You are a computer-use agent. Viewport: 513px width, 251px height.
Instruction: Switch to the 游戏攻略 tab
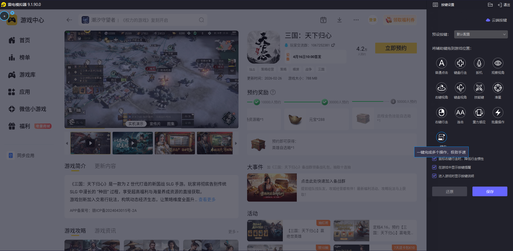click(x=75, y=231)
